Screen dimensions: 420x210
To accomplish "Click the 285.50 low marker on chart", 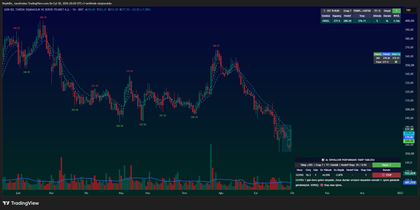I will coord(120,126).
